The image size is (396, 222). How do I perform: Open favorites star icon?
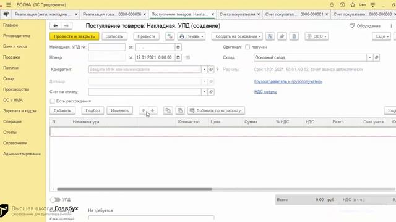353,5
